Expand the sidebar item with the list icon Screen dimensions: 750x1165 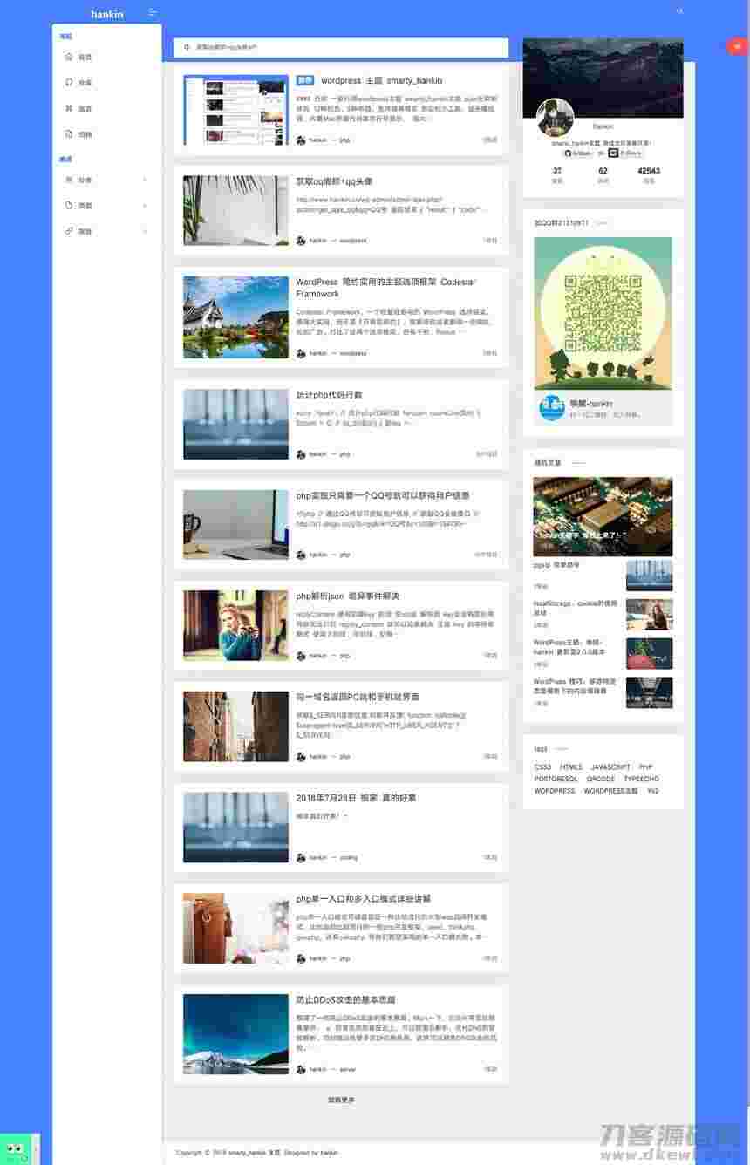106,180
